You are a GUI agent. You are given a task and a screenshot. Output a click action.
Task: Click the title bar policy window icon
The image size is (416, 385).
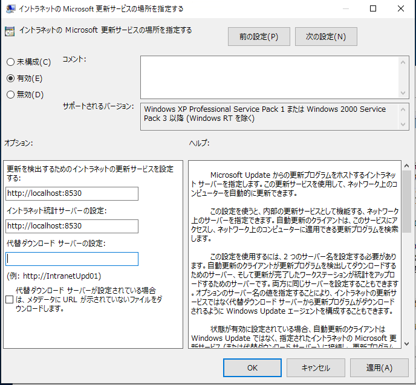click(x=11, y=8)
